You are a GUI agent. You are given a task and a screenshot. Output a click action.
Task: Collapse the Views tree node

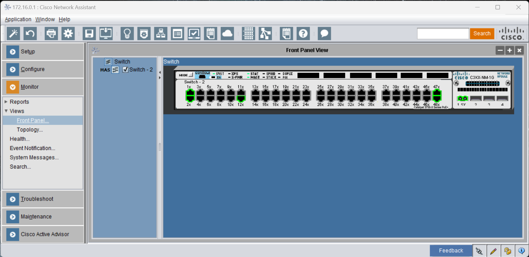6,111
